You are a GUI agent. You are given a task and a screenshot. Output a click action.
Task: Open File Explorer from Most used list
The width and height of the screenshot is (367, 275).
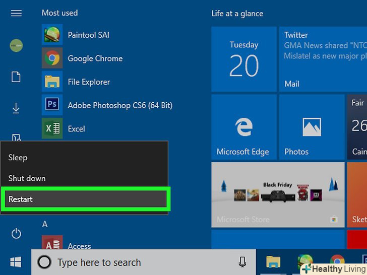(88, 82)
